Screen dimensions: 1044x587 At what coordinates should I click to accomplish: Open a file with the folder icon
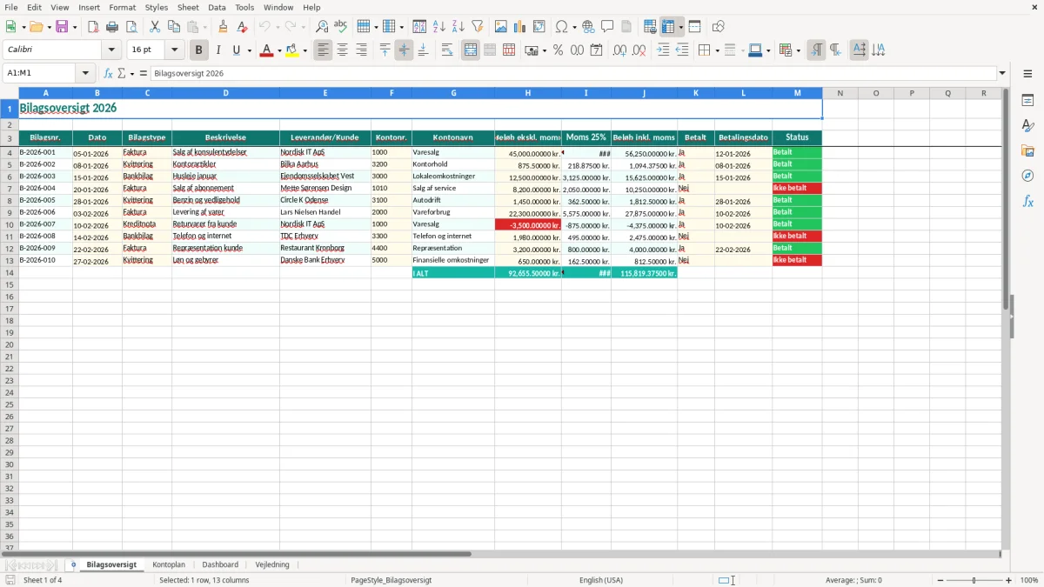click(x=36, y=27)
